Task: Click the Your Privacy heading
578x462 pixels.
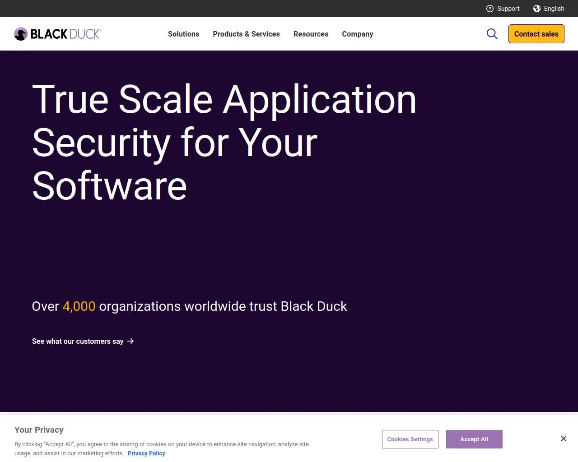Action: (39, 430)
